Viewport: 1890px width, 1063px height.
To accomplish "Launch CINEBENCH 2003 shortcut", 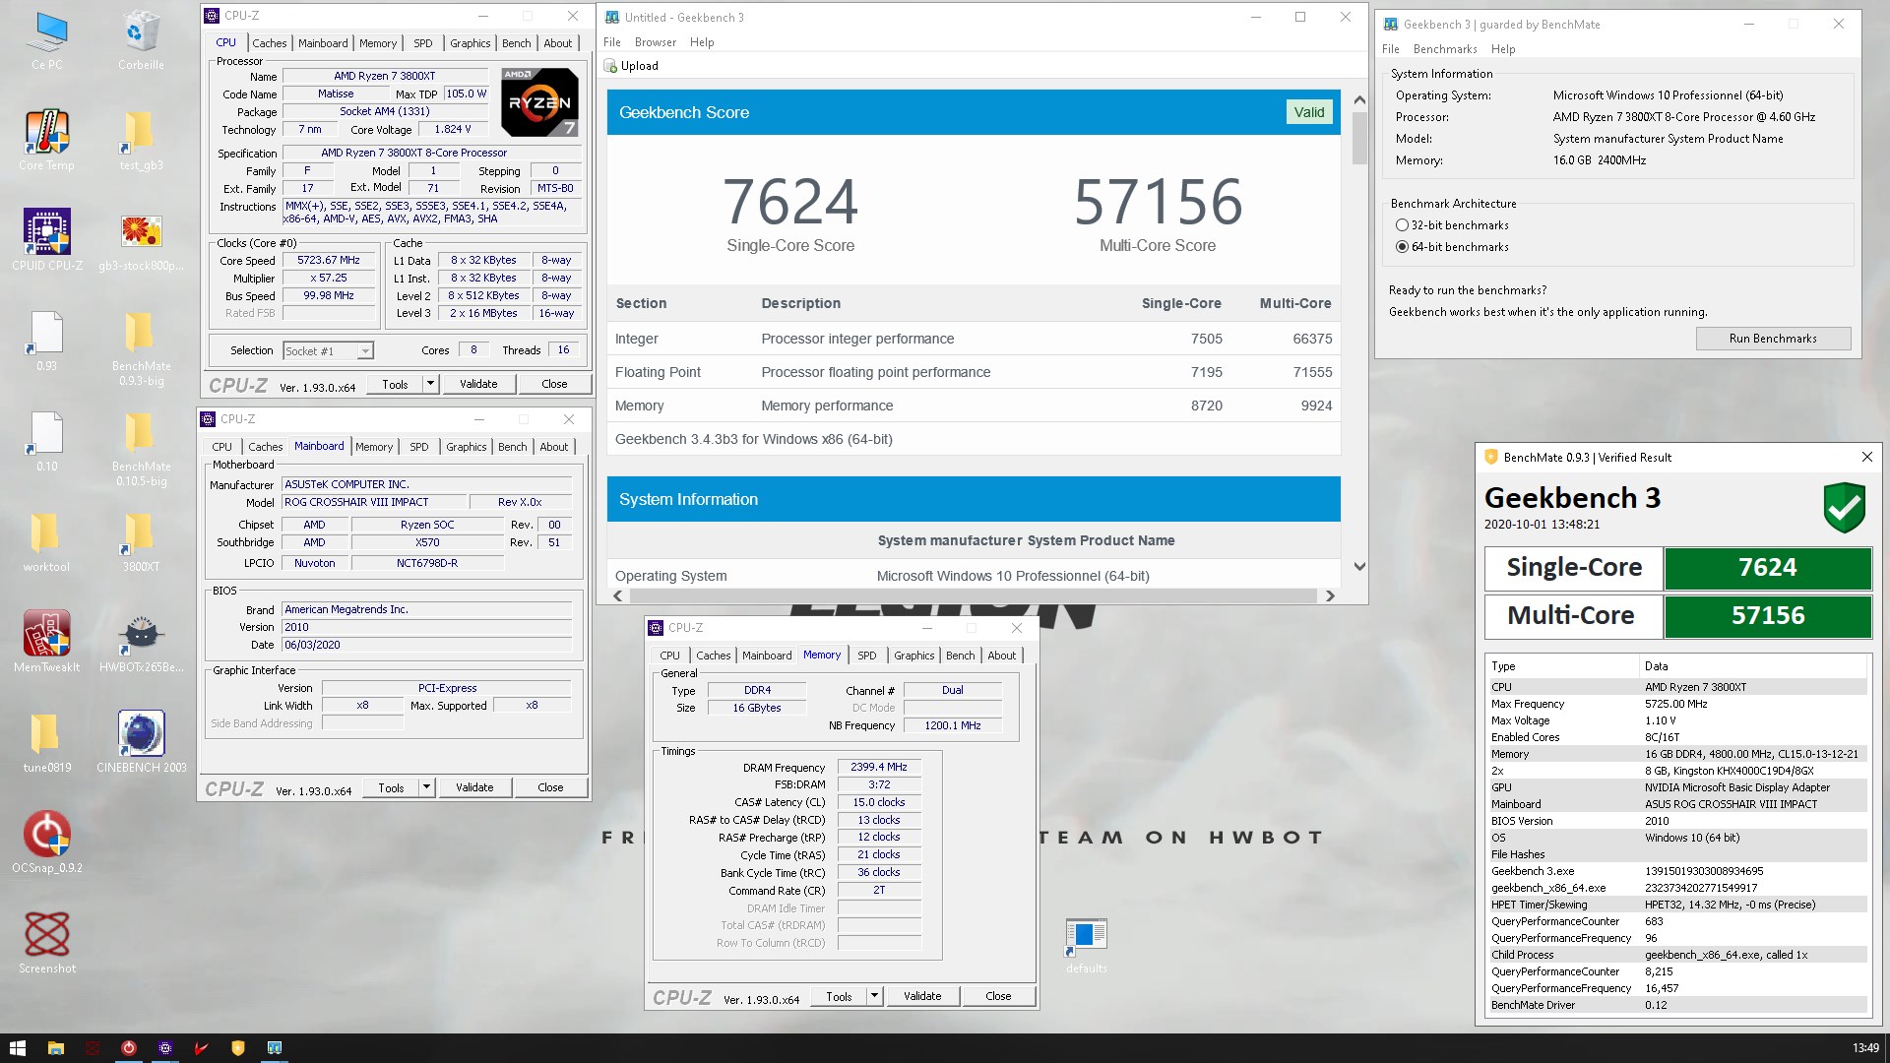I will coord(141,742).
